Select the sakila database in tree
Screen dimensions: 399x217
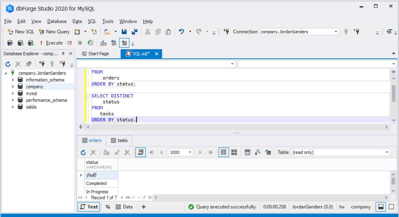[31, 107]
